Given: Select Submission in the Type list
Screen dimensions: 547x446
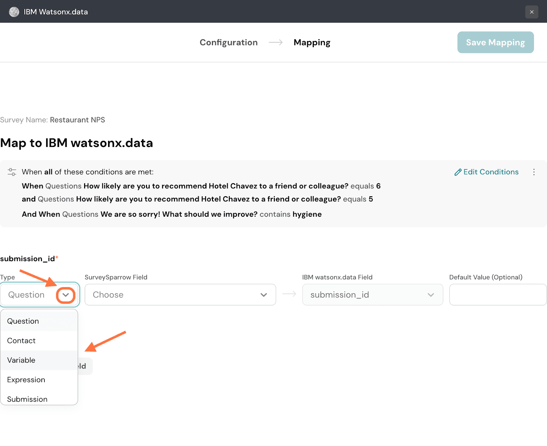Looking at the screenshot, I should click(x=27, y=399).
